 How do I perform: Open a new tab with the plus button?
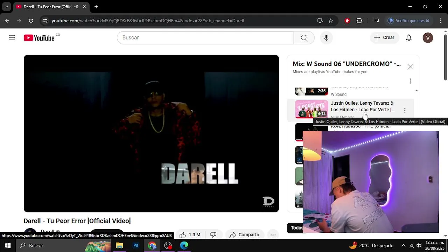(96, 7)
